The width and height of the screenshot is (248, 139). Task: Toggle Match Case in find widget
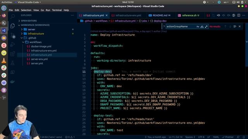[x=198, y=27]
